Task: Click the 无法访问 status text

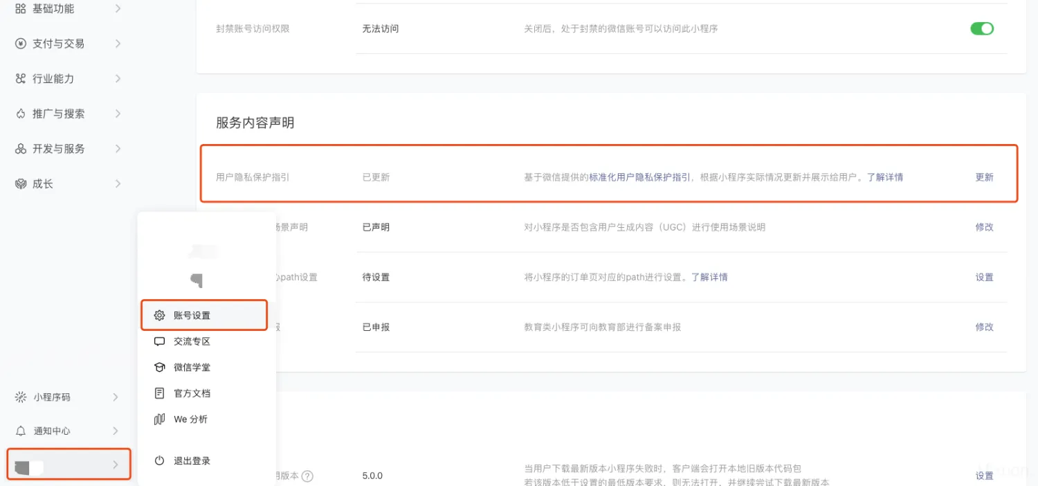Action: coord(381,28)
